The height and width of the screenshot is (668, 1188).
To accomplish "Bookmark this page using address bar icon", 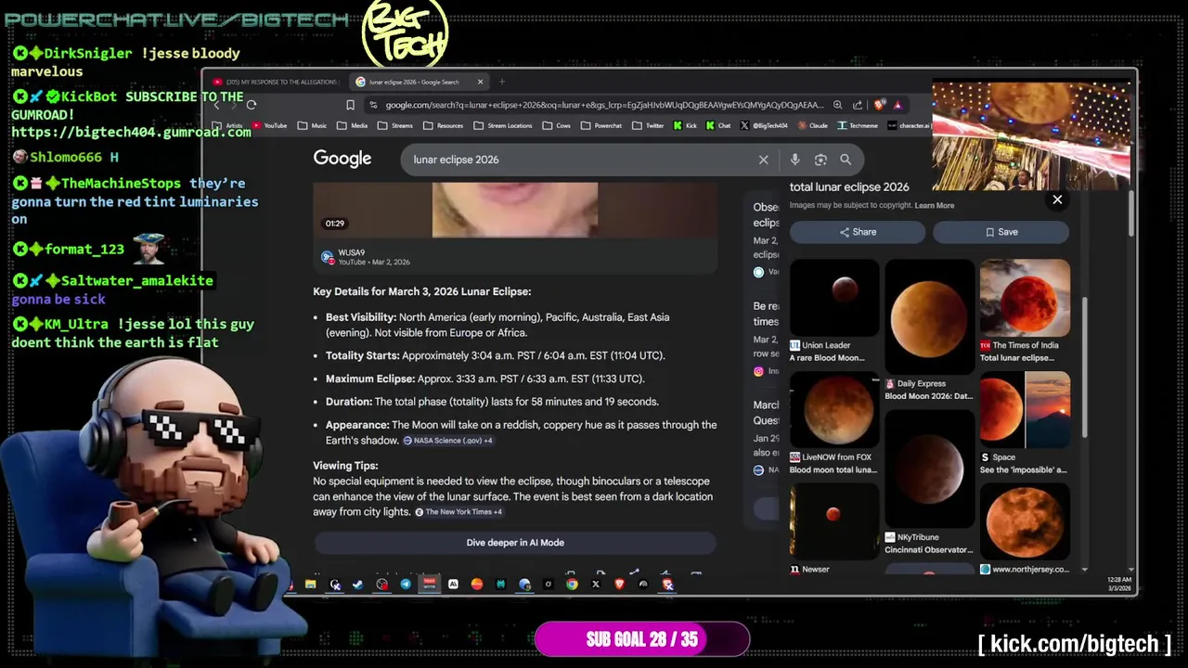I will pos(350,105).
